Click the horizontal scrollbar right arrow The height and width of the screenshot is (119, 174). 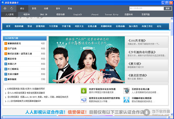(x=169, y=117)
